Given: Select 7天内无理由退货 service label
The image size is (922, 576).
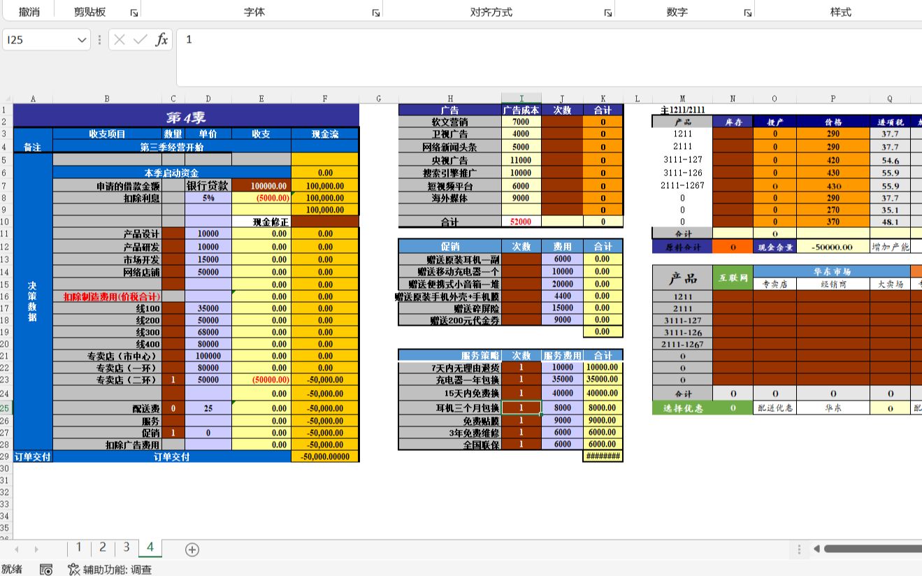Looking at the screenshot, I should click(450, 367).
